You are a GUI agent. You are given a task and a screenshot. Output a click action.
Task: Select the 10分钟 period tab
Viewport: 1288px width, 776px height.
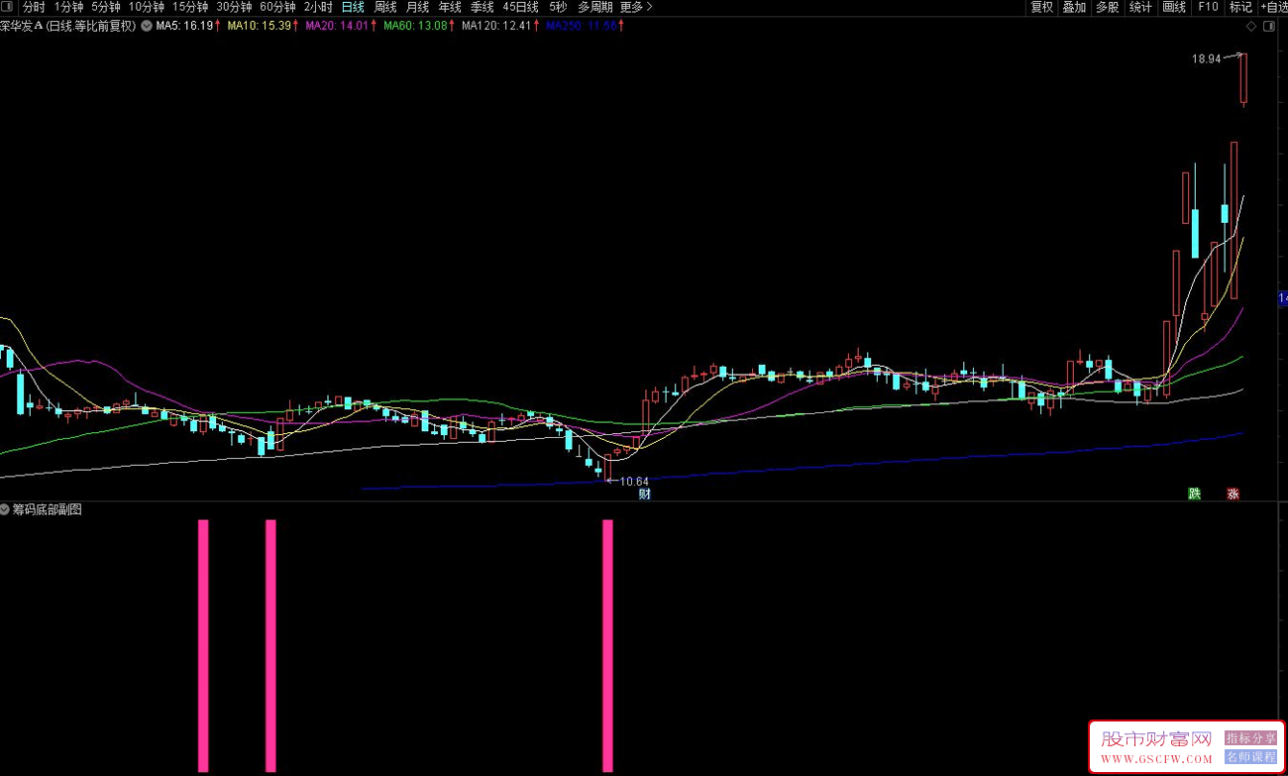[147, 7]
